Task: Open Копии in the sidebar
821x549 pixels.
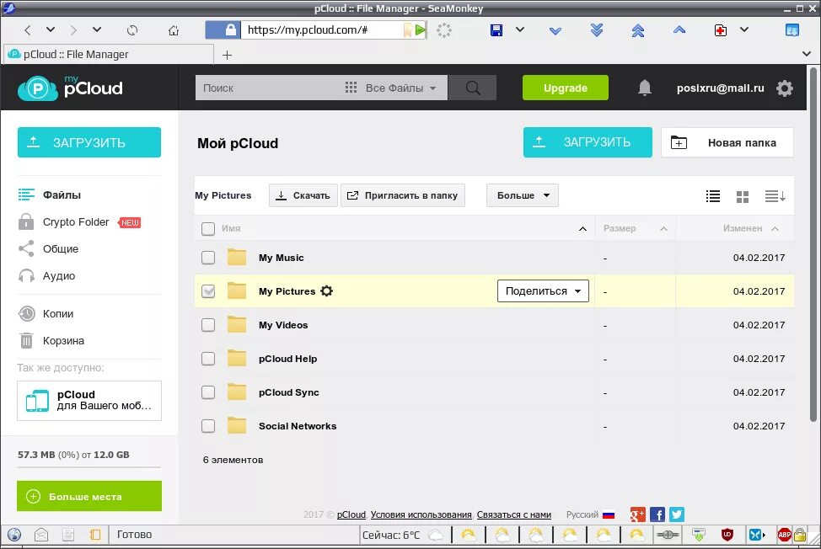Action: pos(46,314)
